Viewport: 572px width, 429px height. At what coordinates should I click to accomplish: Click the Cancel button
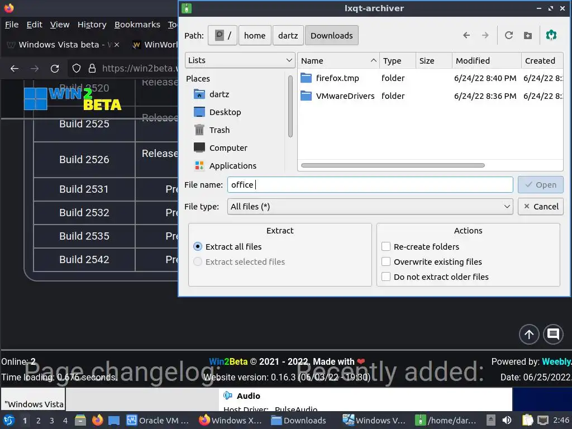pyautogui.click(x=541, y=207)
